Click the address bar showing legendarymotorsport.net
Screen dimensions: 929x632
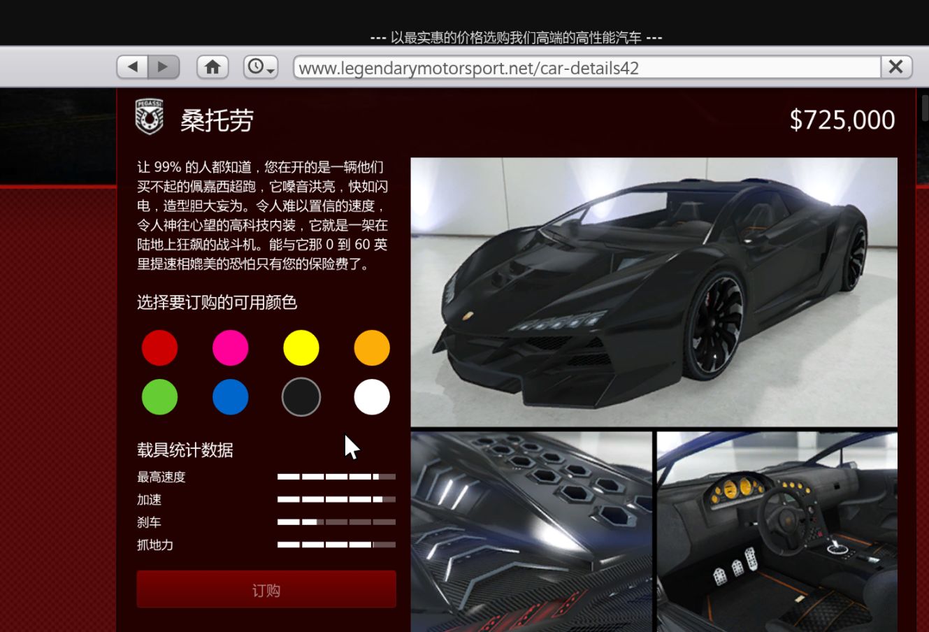point(586,68)
